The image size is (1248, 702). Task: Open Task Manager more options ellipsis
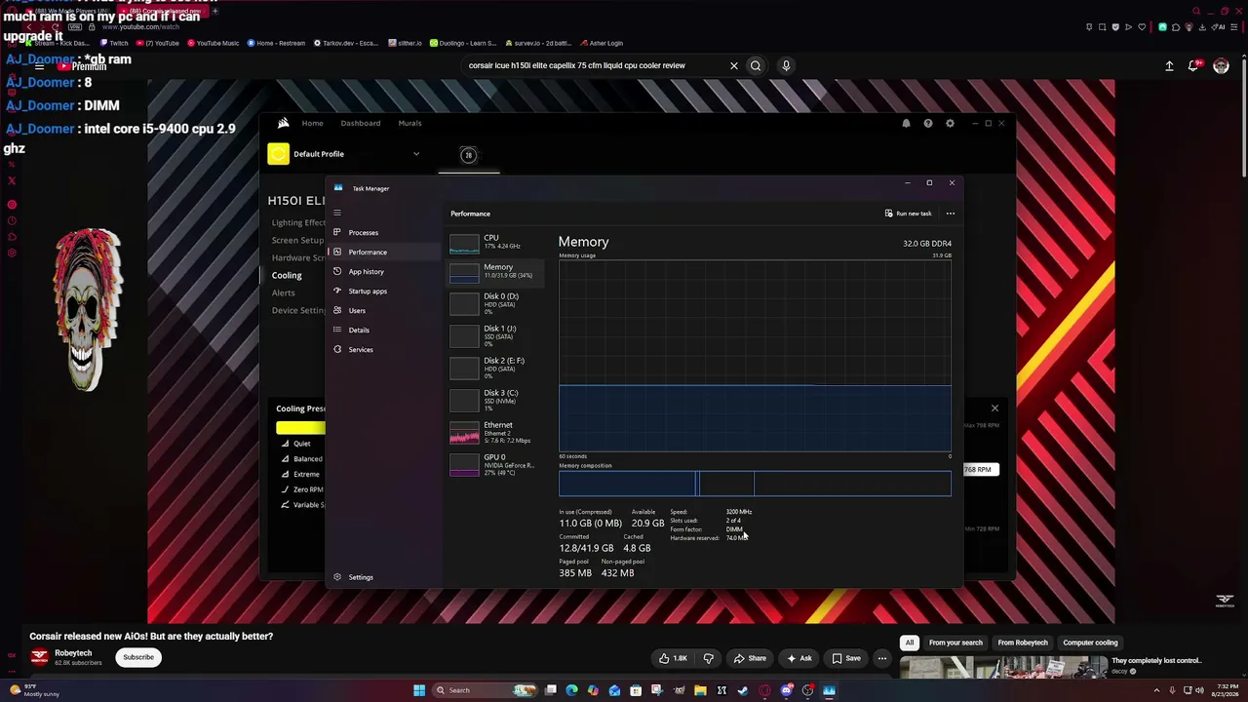[x=951, y=214]
